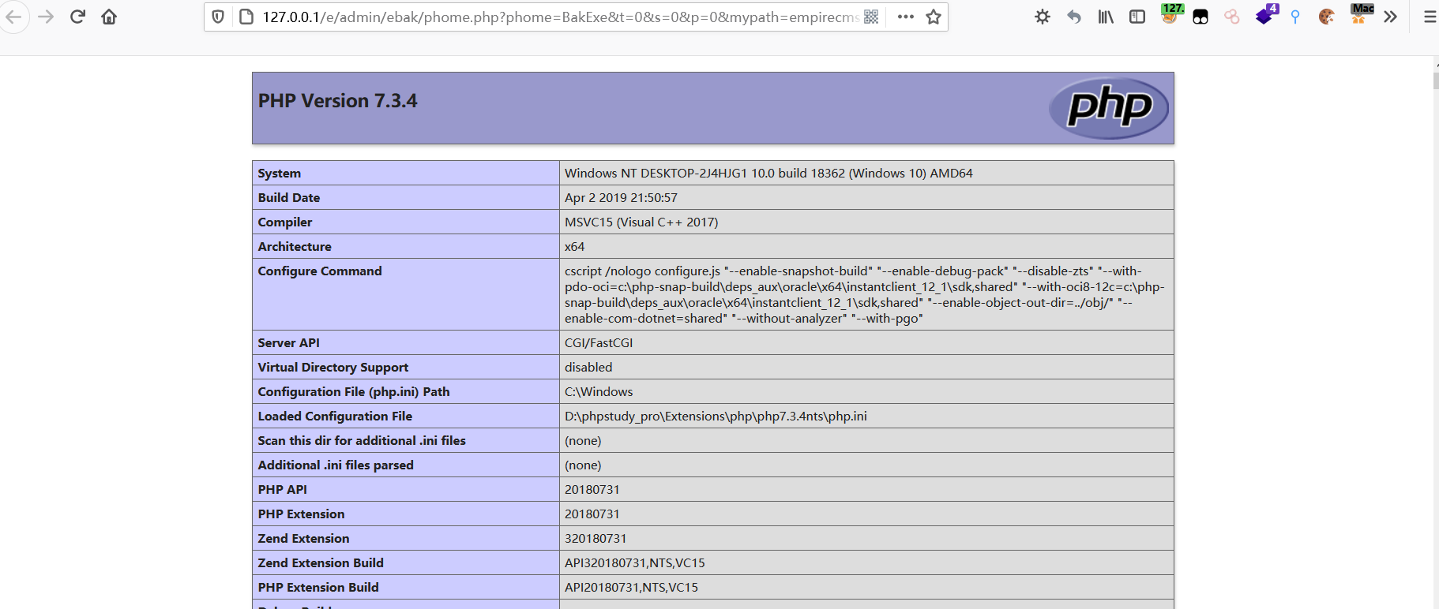Reload the current page
This screenshot has height=609, width=1439.
(77, 17)
